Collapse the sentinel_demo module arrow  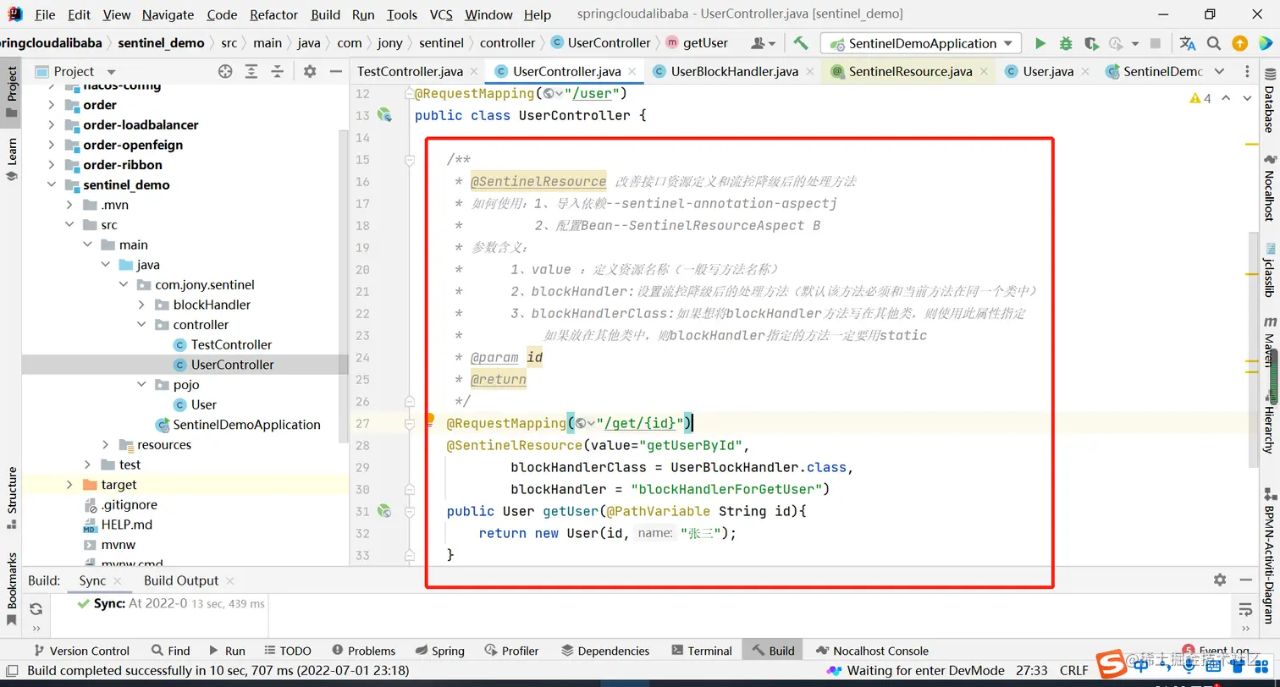click(x=52, y=184)
